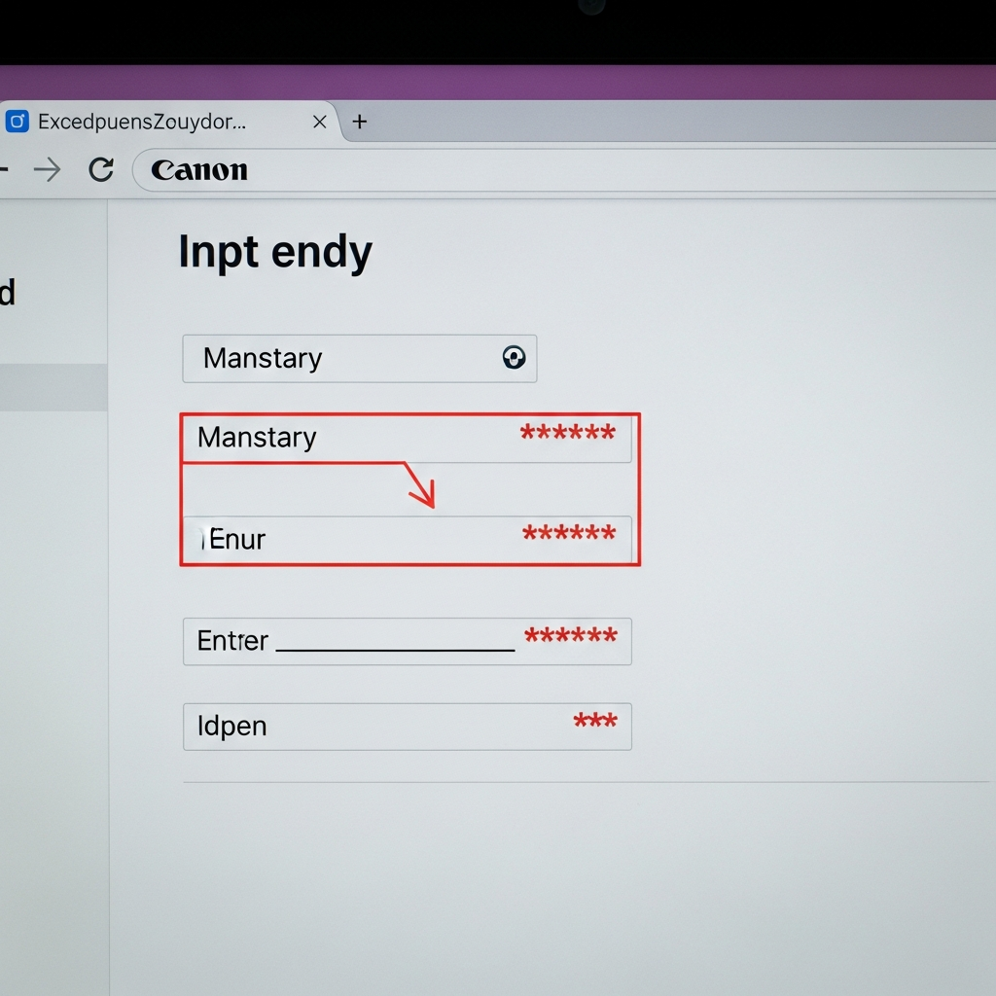Screen dimensions: 996x996
Task: Select the highlighted gray sidebar item
Action: (x=53, y=387)
